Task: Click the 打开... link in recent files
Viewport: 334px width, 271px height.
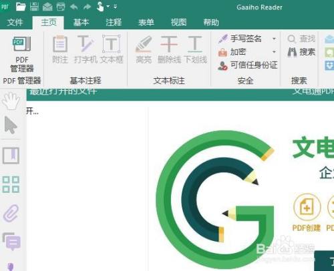Action: [33, 111]
